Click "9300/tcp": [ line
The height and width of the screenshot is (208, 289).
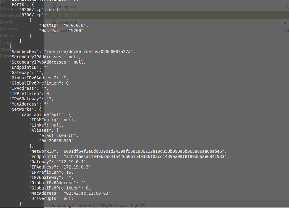[35, 15]
